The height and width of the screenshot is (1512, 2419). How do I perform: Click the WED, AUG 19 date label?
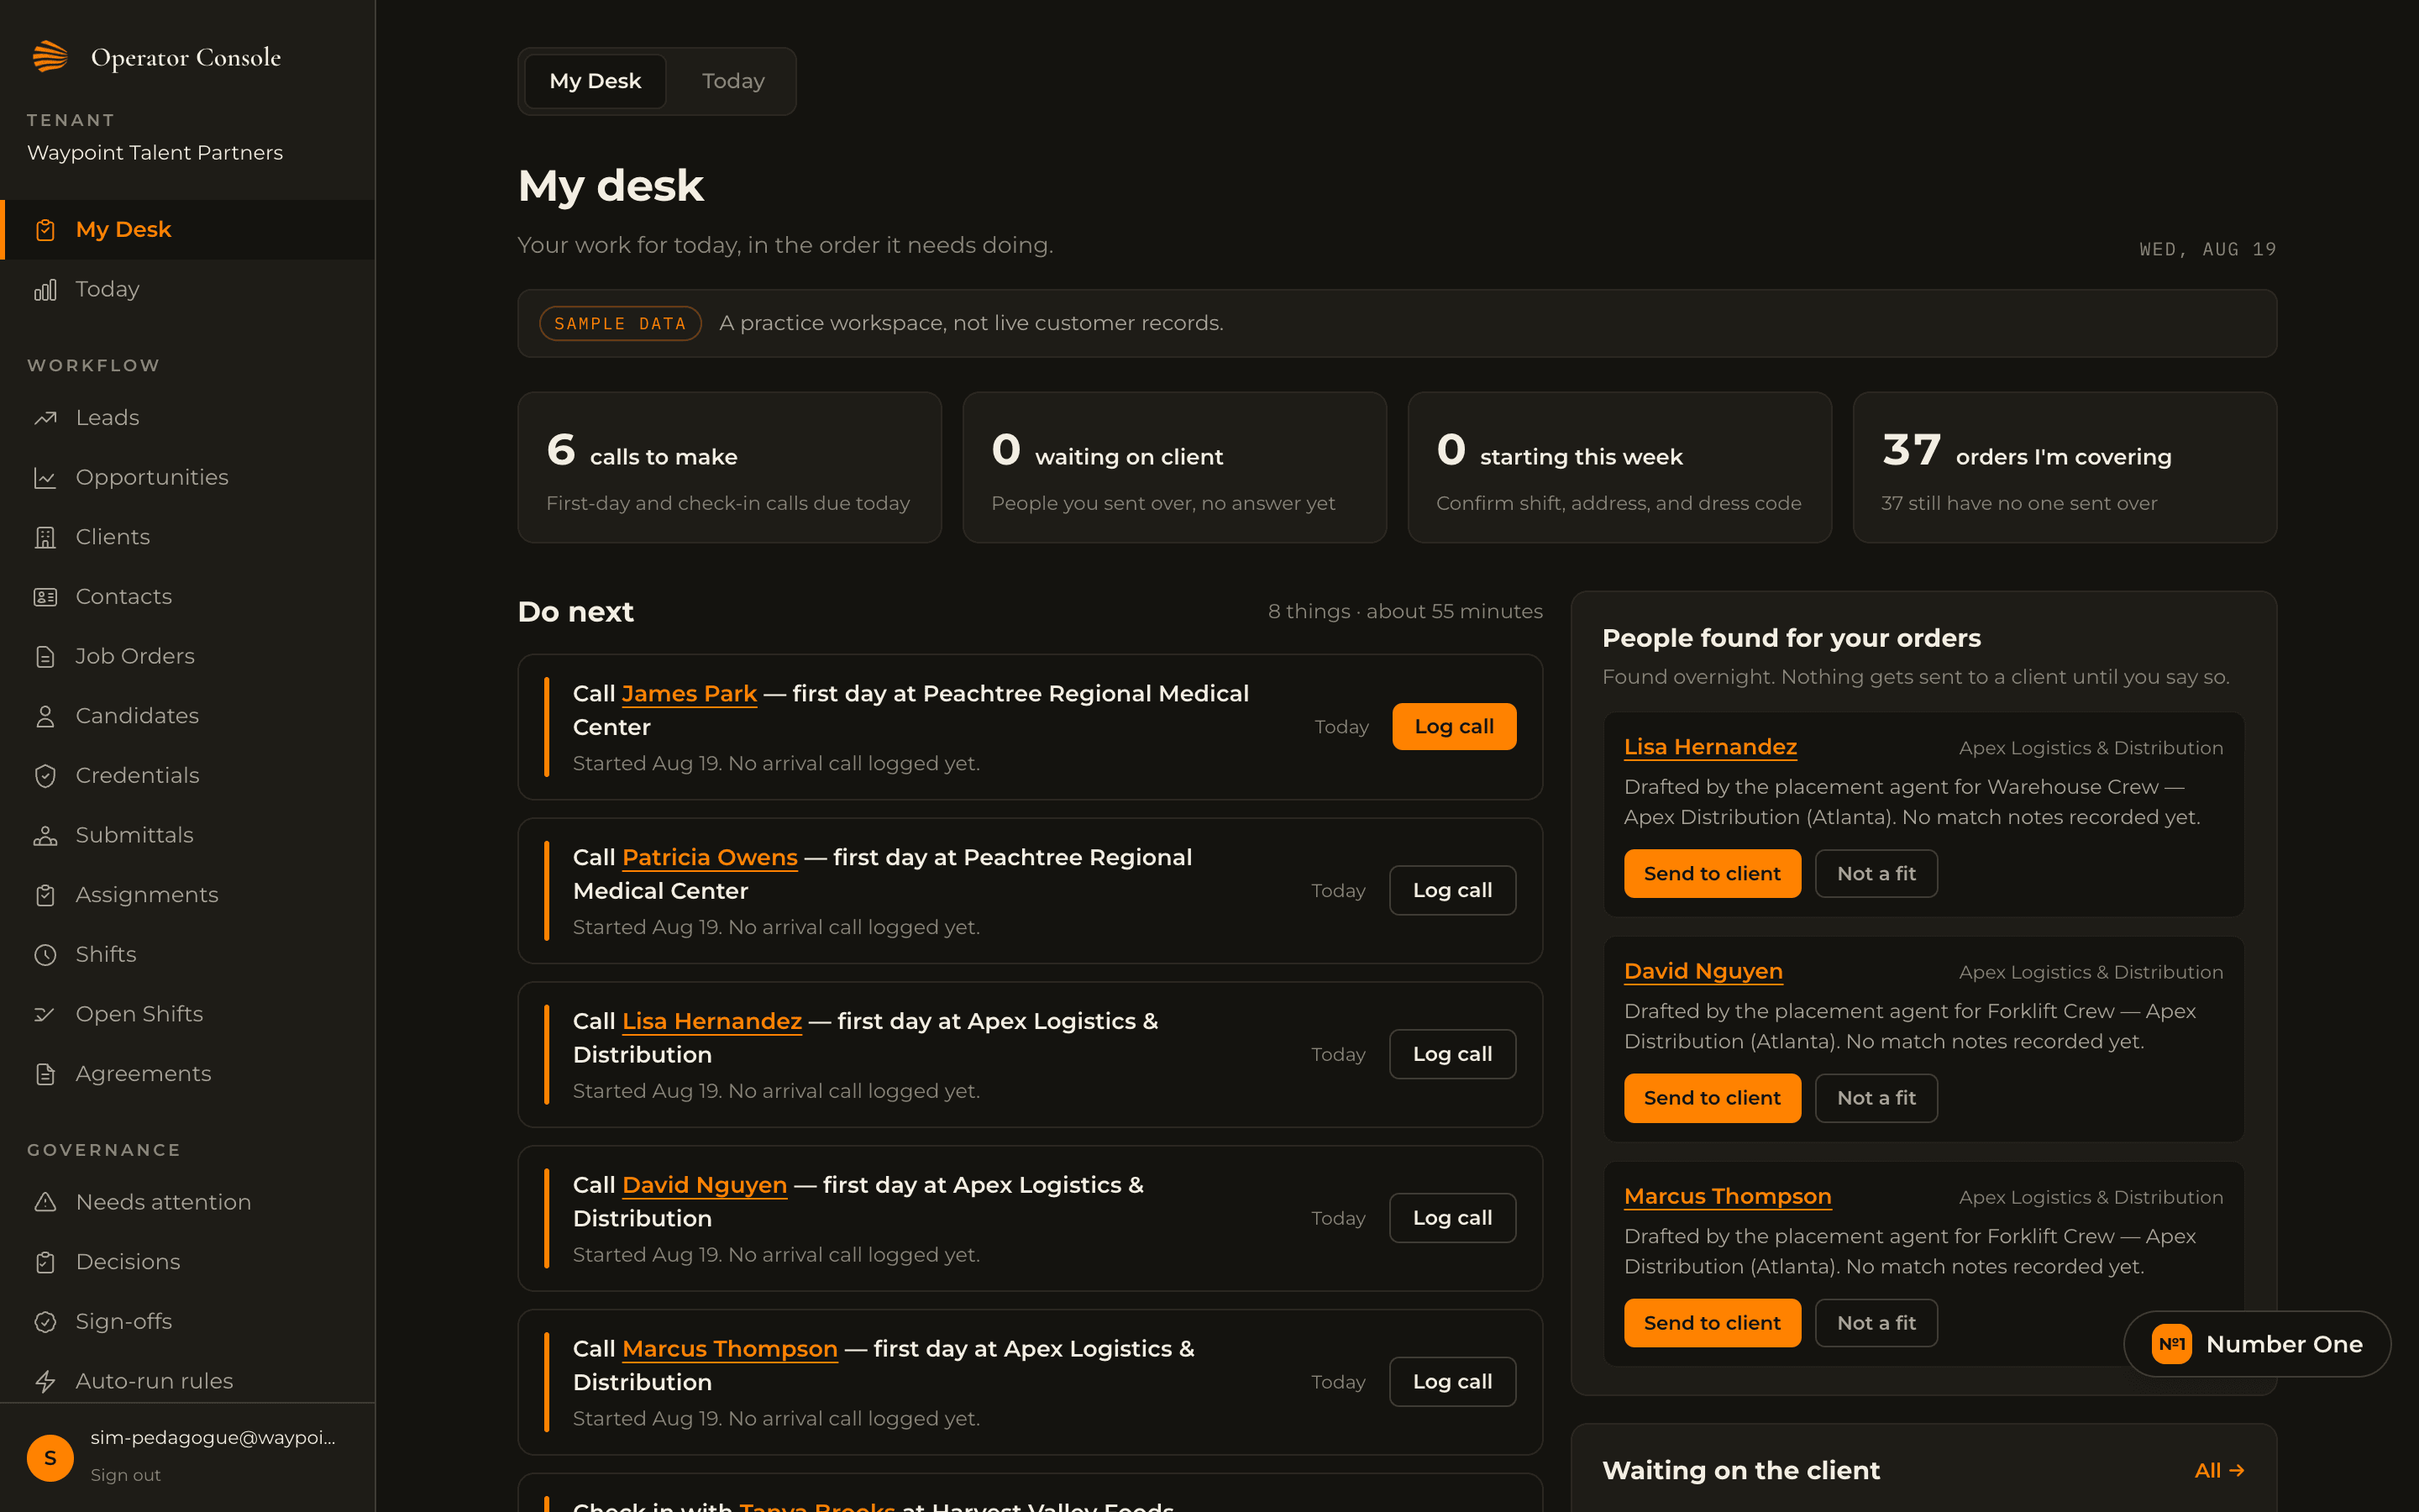pyautogui.click(x=2207, y=250)
